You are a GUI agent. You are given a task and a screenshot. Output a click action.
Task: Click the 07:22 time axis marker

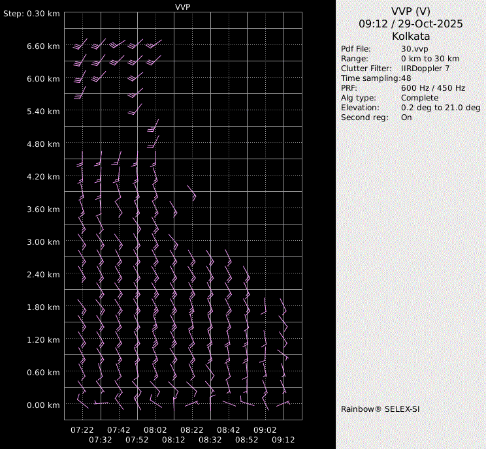click(82, 430)
